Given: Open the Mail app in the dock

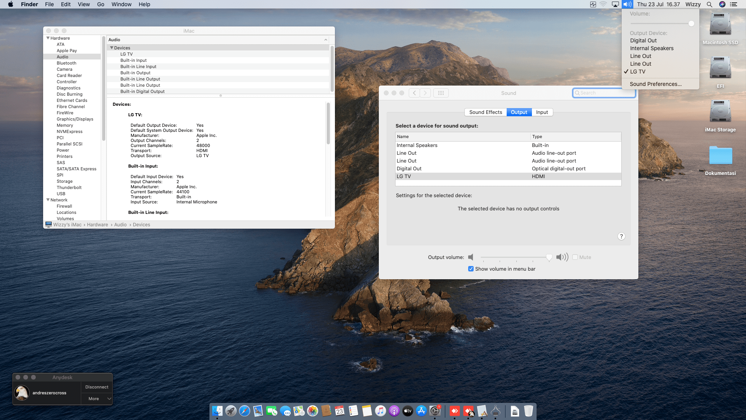Looking at the screenshot, I should pyautogui.click(x=258, y=411).
